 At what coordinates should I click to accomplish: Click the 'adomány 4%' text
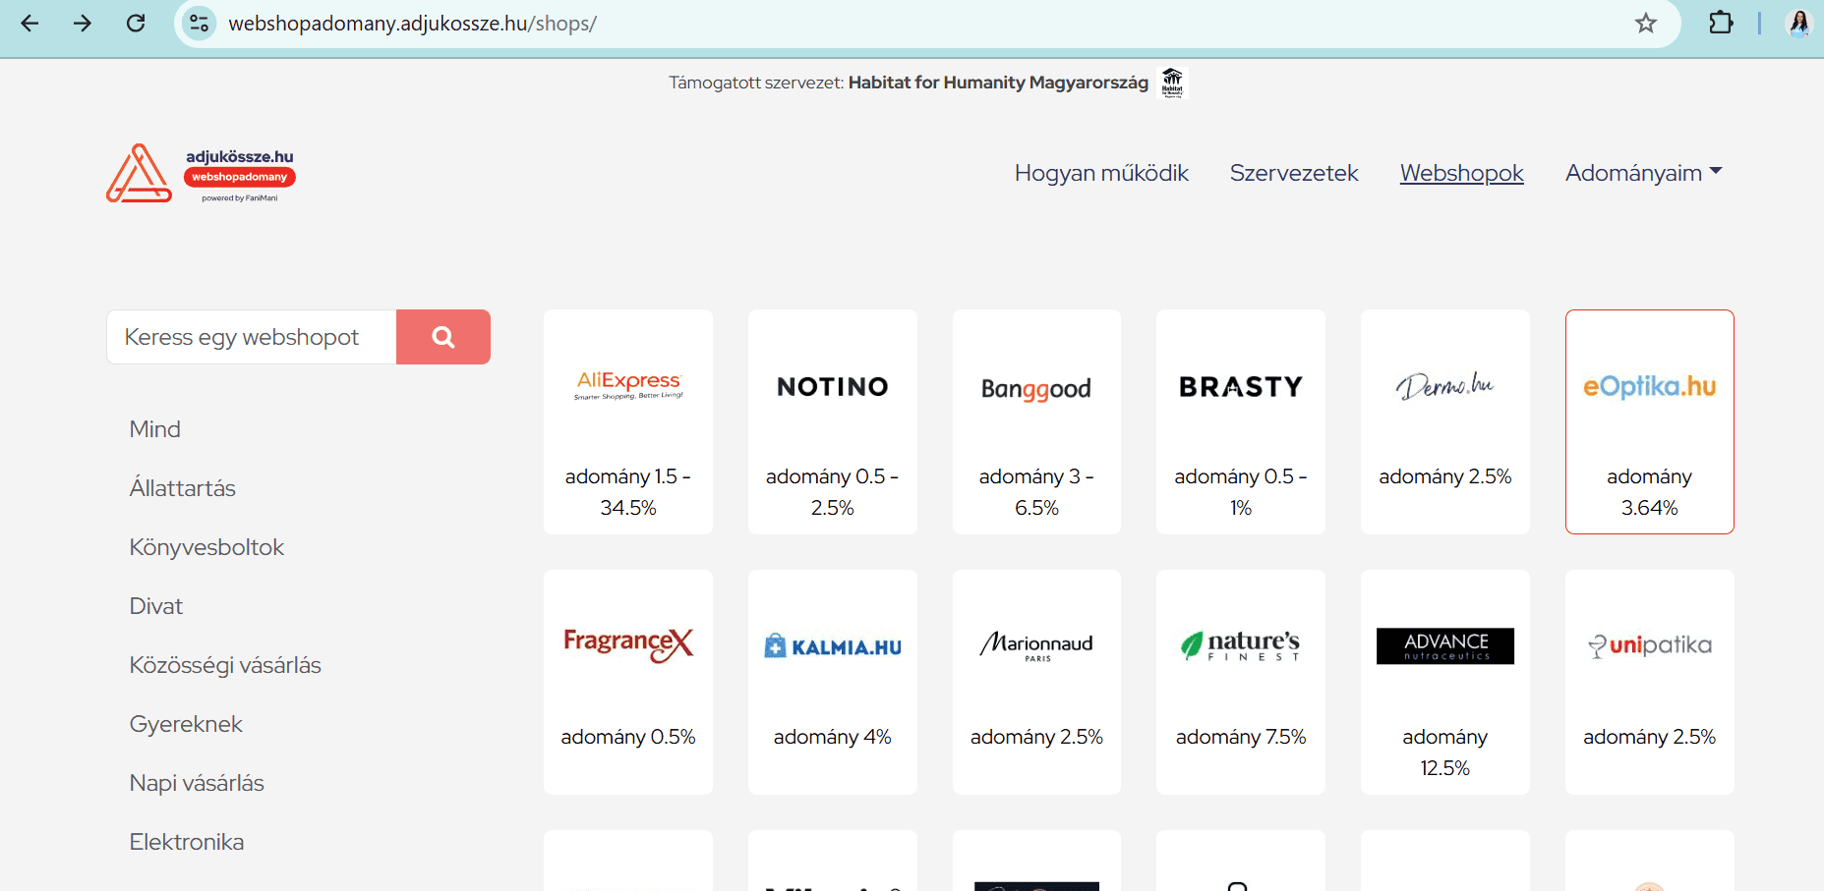click(x=833, y=737)
